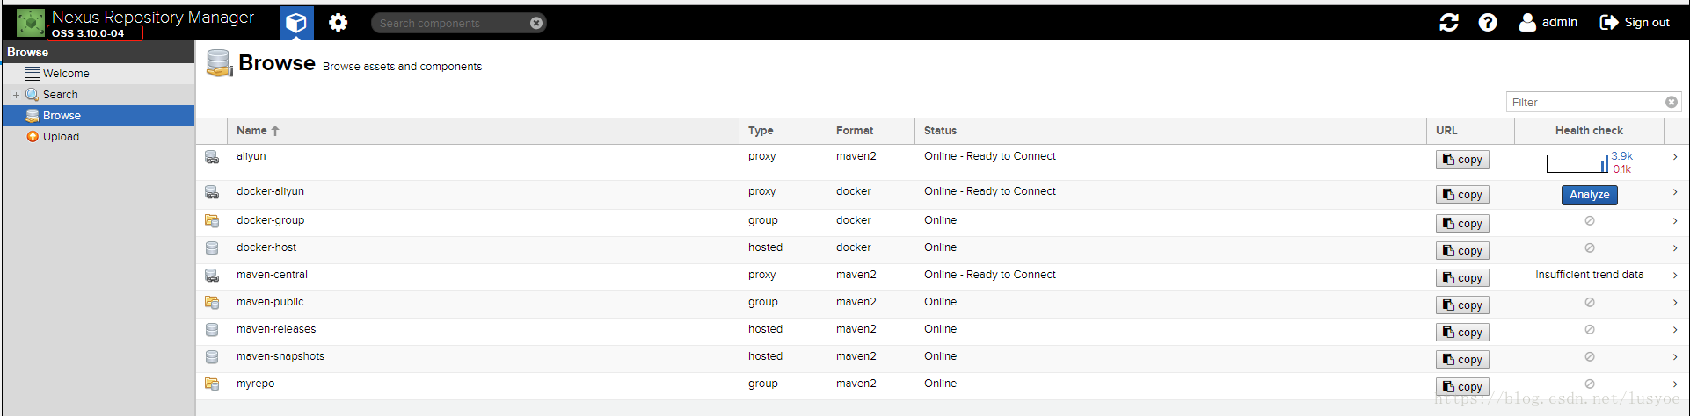Copy URL of maven-releases repository
1690x416 pixels.
(x=1462, y=333)
